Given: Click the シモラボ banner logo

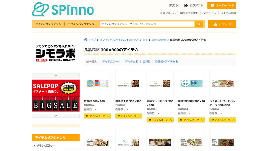Looking at the screenshot, I should (x=56, y=53).
